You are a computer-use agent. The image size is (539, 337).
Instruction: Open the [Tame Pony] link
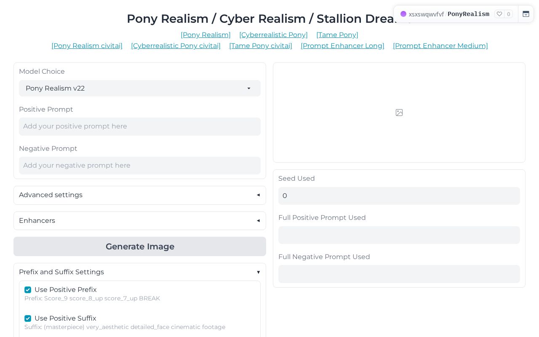(337, 35)
